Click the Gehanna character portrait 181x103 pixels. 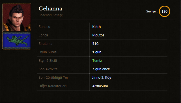click(x=17, y=17)
